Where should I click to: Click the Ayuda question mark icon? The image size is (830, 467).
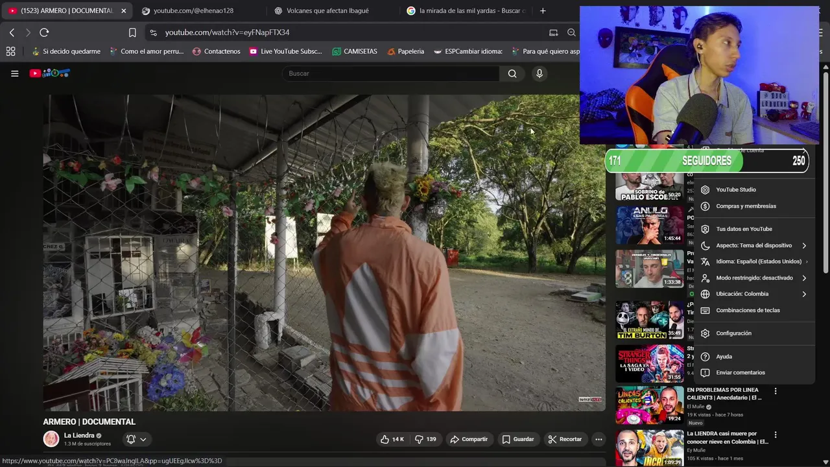pyautogui.click(x=705, y=356)
